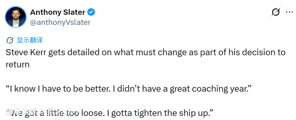
Task: Select quote "I know I have to be better."
Action: pyautogui.click(x=58, y=89)
